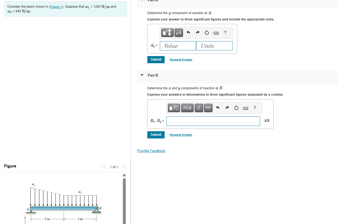Reset the Part A answer field

click(x=207, y=33)
